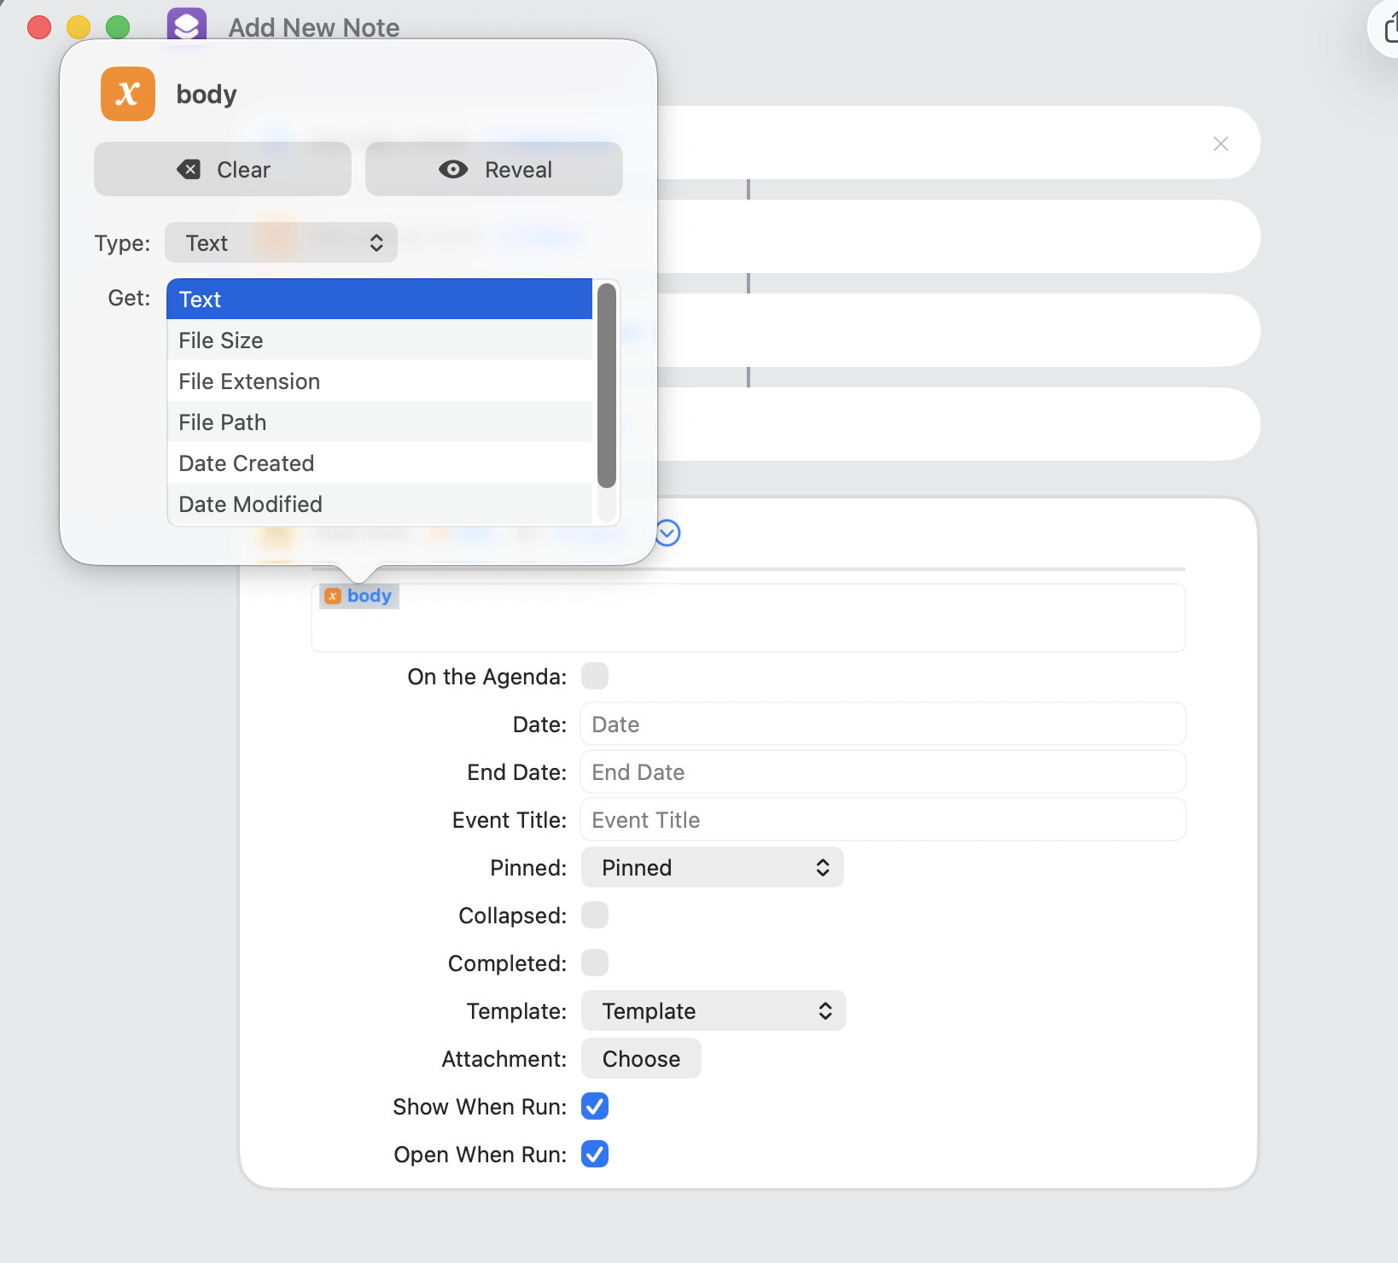The height and width of the screenshot is (1263, 1398).
Task: Click the Shortcuts app icon in title bar
Action: click(x=187, y=25)
